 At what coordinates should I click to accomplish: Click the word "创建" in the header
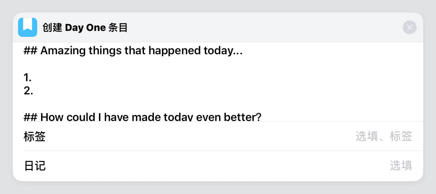tap(52, 28)
